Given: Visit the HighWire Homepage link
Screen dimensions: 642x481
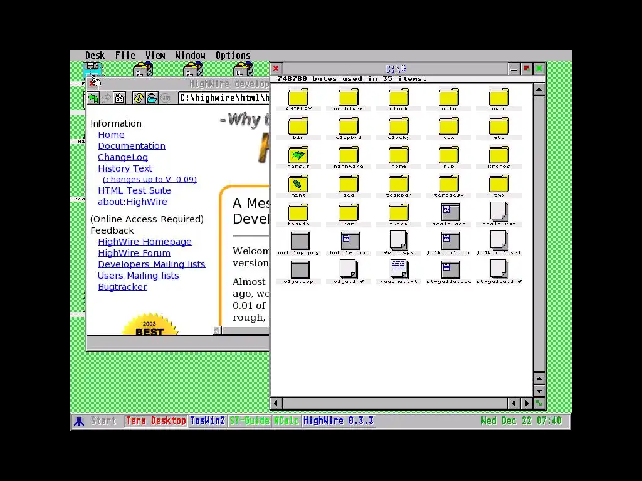Looking at the screenshot, I should pos(145,242).
